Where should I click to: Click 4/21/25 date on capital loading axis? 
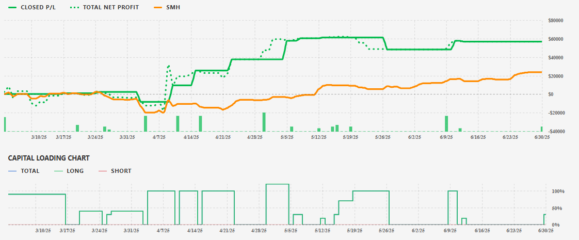(227, 230)
